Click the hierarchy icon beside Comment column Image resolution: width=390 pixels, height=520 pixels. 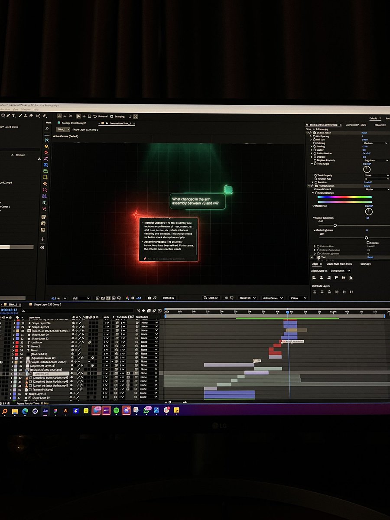39,159
